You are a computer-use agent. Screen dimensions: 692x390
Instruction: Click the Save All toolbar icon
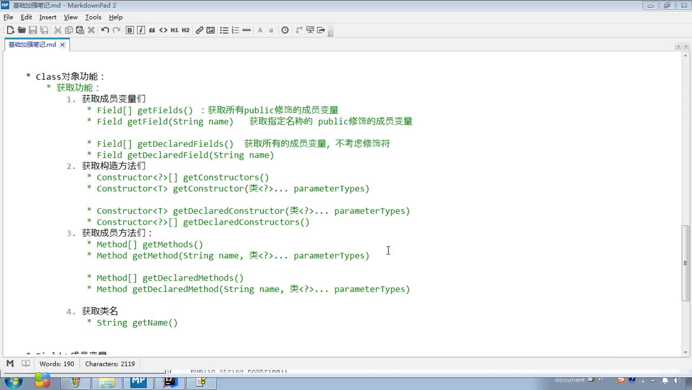(x=44, y=30)
